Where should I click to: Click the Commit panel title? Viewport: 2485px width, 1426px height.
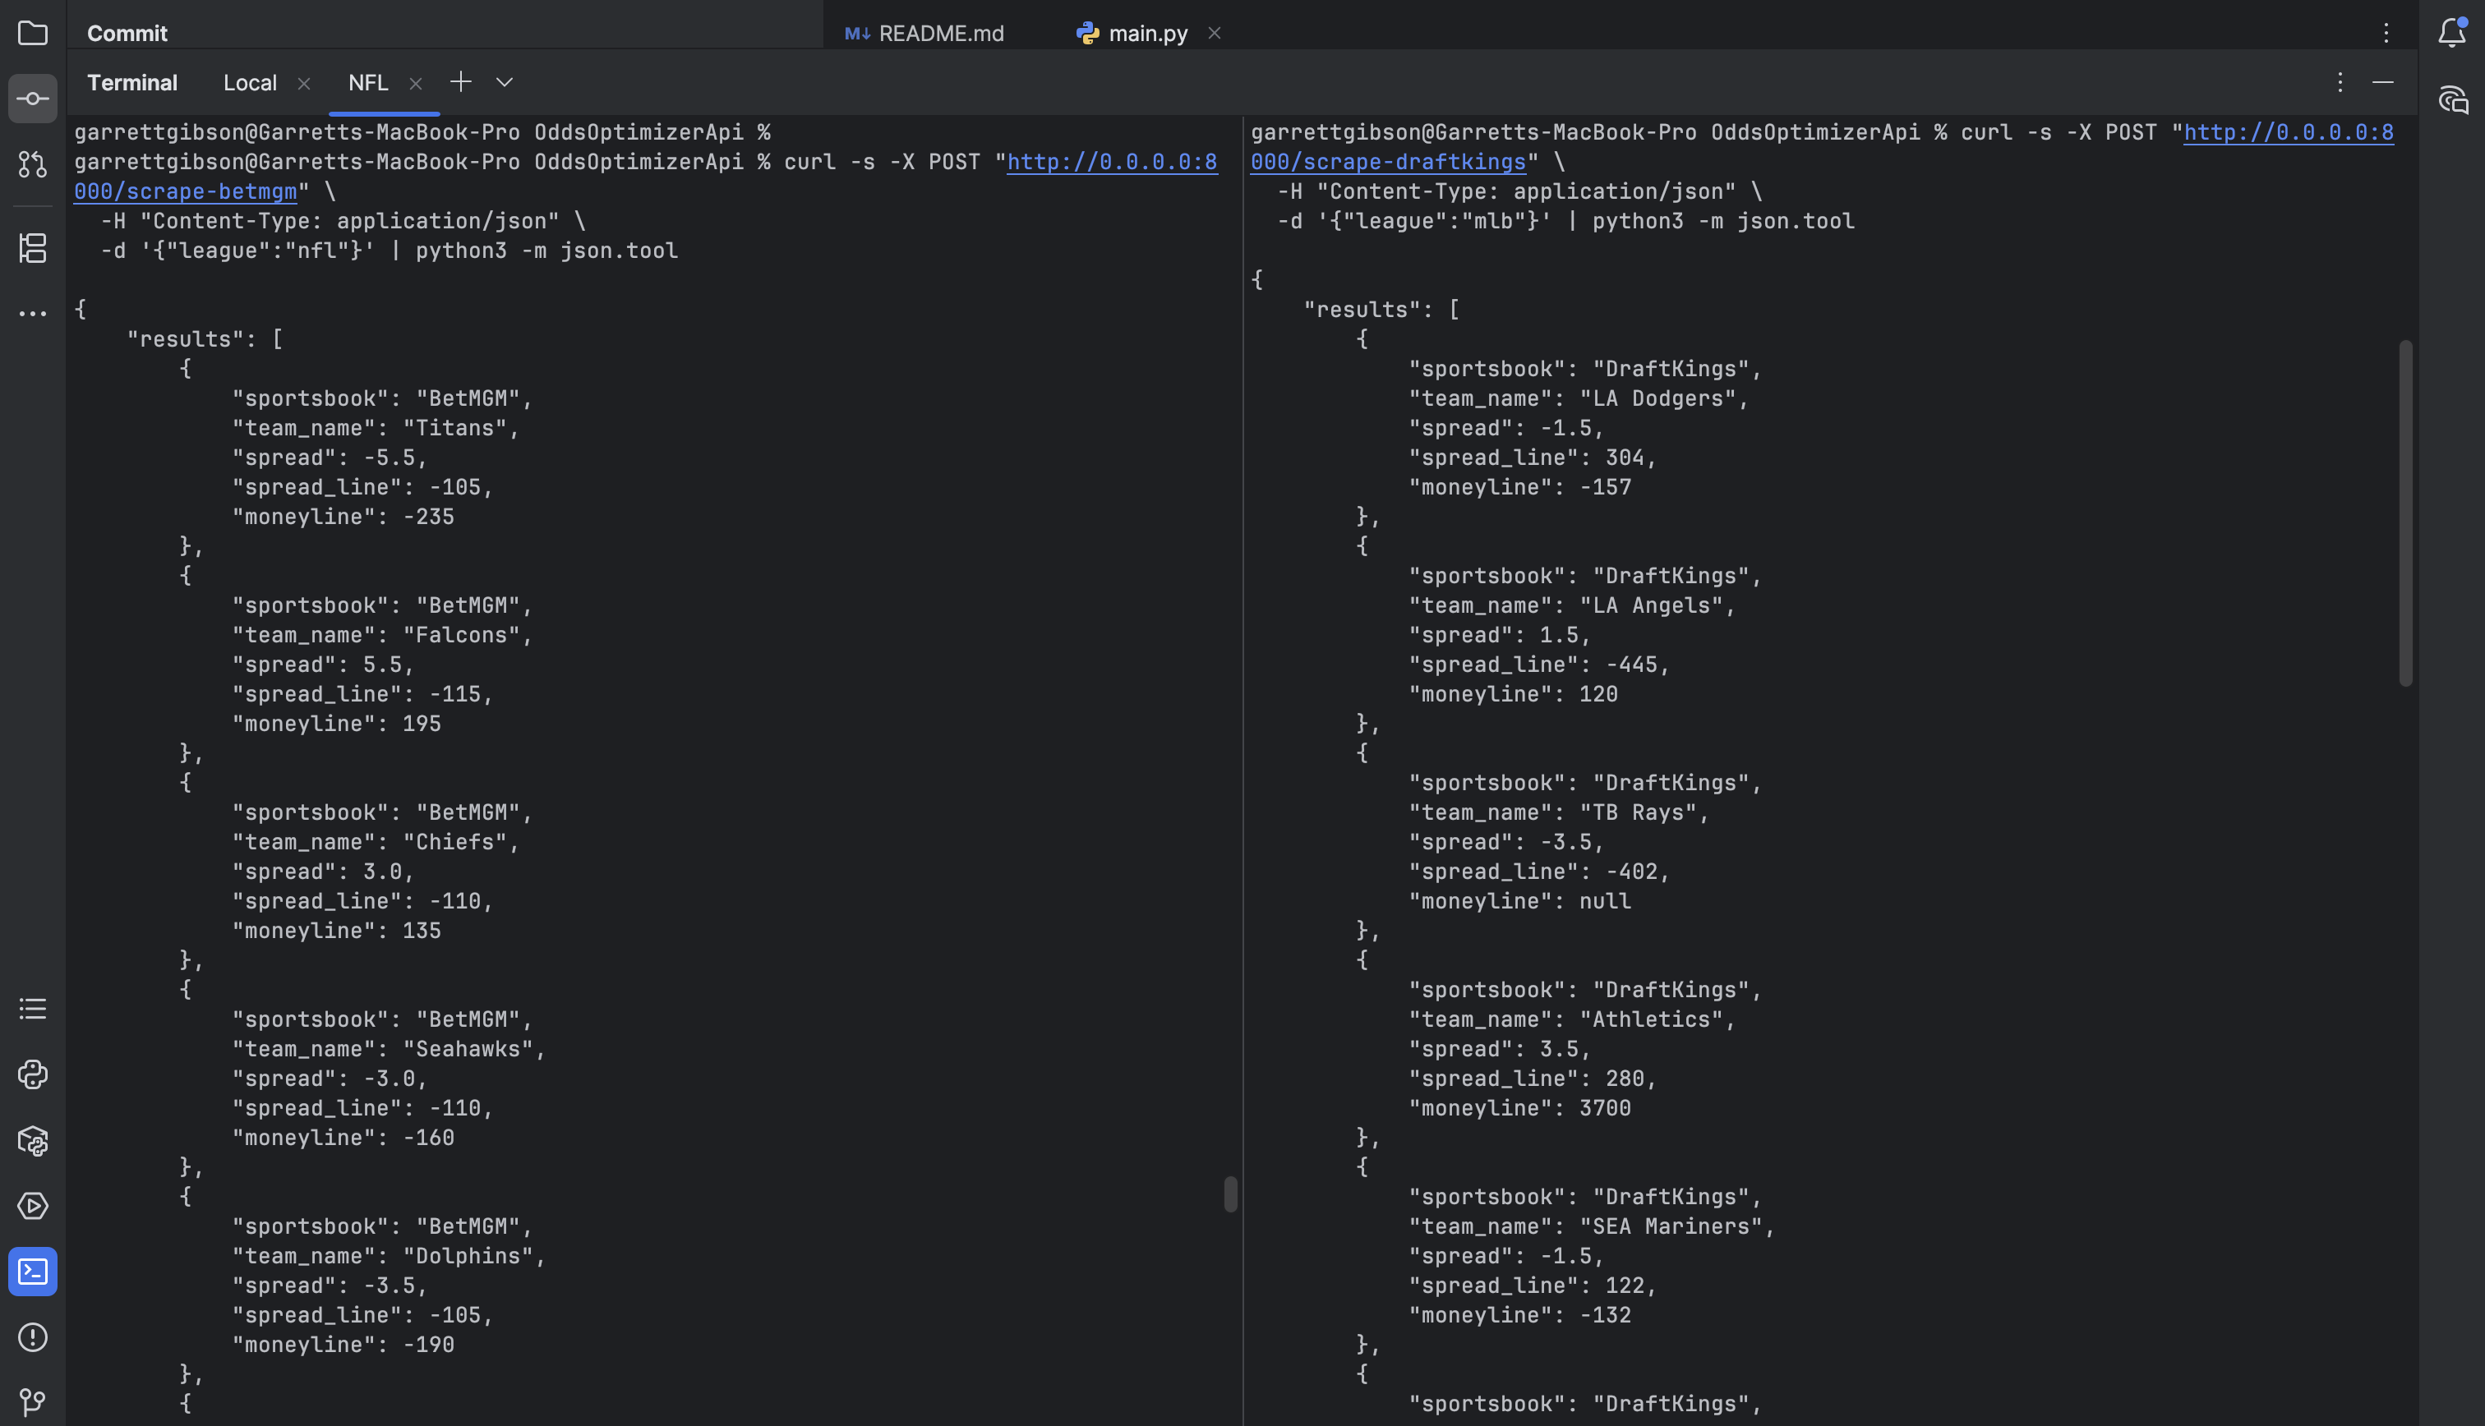(x=127, y=34)
